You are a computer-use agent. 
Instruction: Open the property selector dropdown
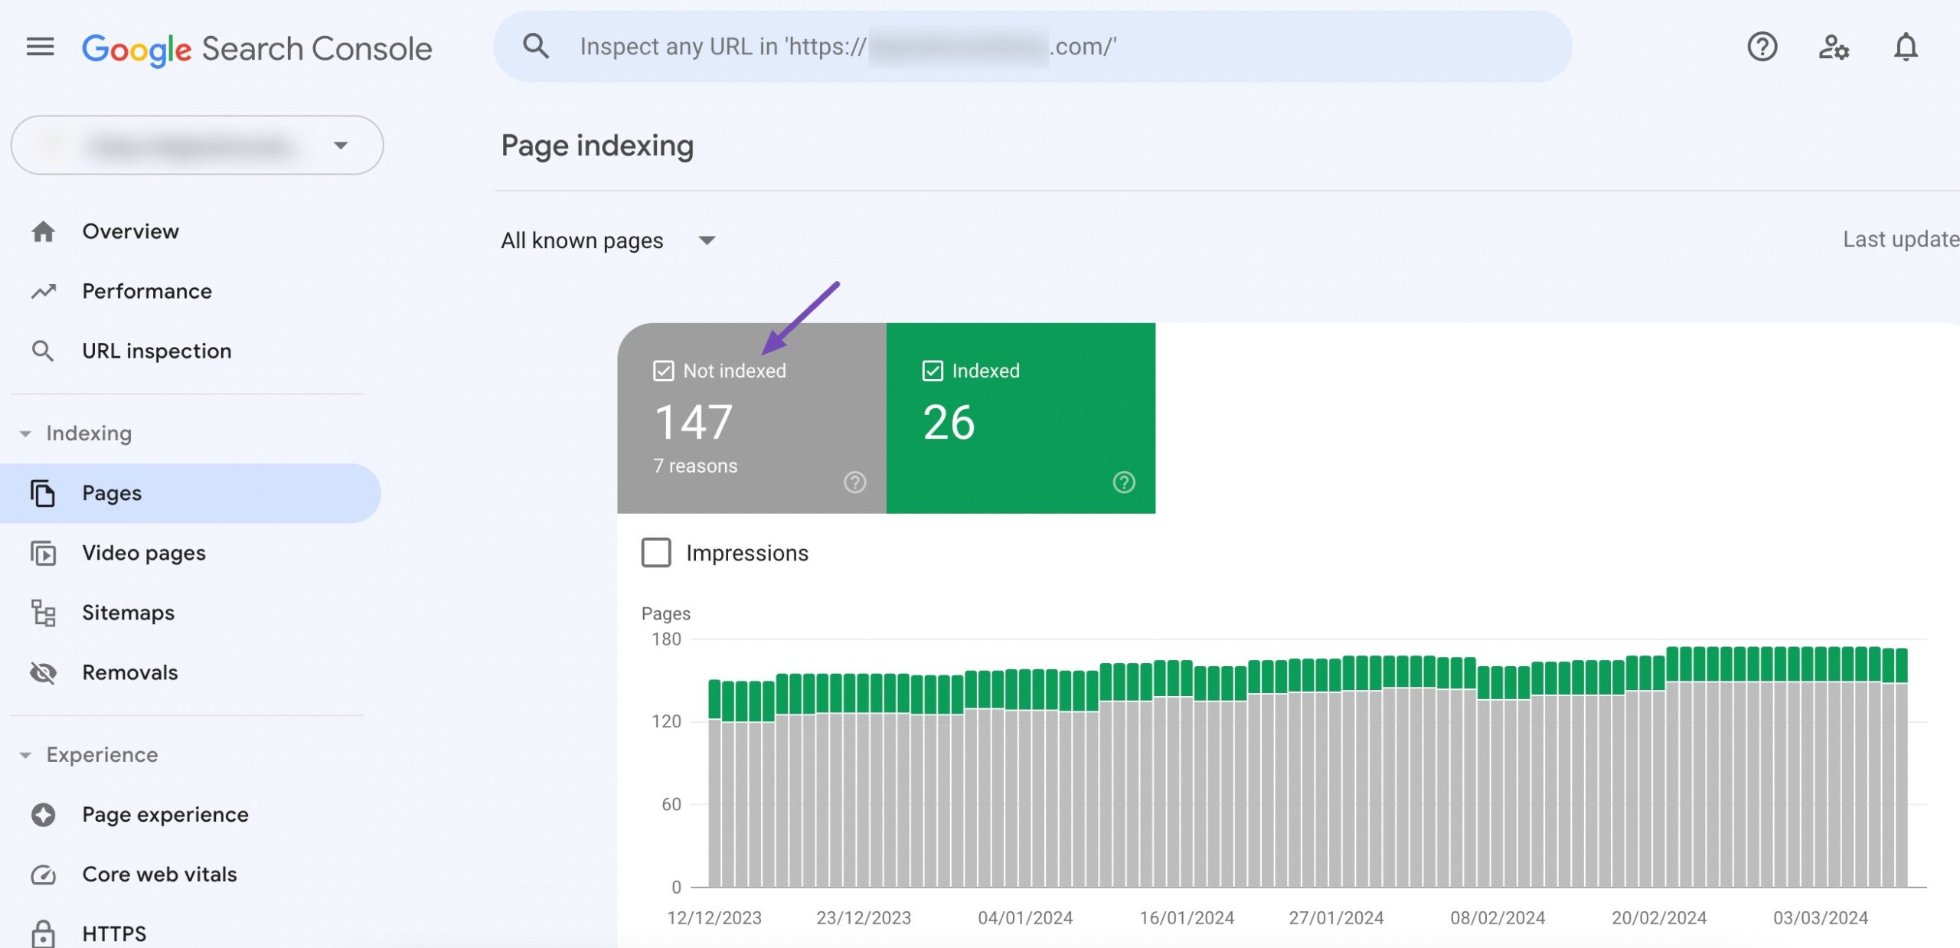point(198,145)
